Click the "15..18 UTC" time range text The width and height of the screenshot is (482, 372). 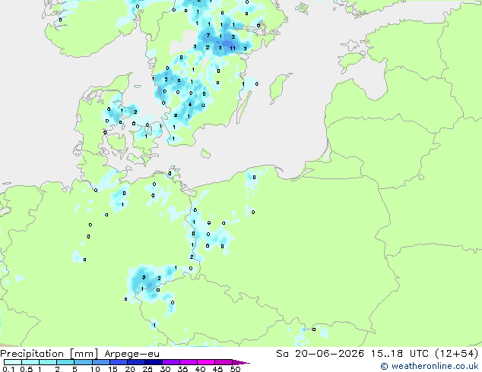pos(400,354)
